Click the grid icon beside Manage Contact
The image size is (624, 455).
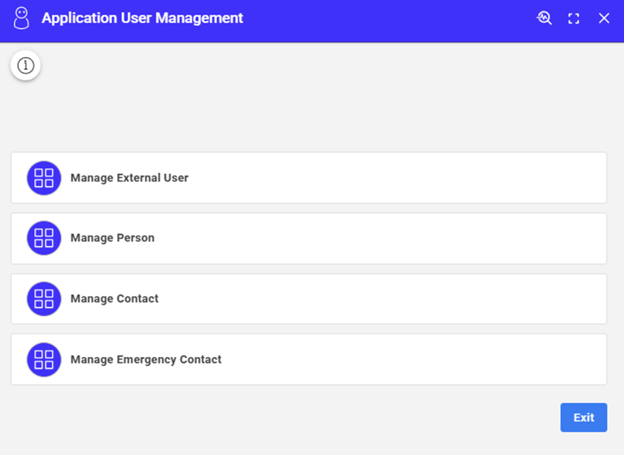44,299
